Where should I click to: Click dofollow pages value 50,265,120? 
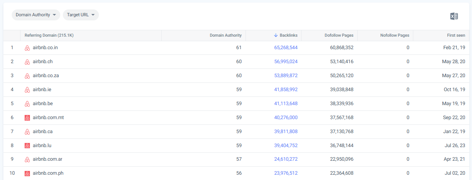pyautogui.click(x=342, y=76)
